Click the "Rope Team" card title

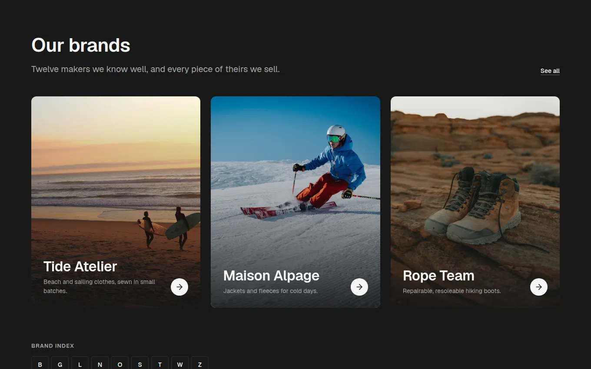coord(438,276)
